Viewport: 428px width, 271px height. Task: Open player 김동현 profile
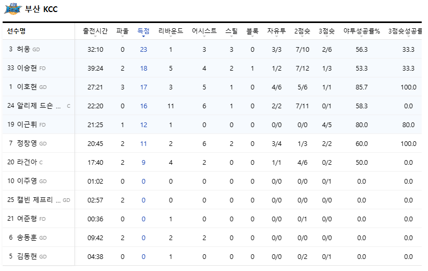pyautogui.click(x=27, y=256)
